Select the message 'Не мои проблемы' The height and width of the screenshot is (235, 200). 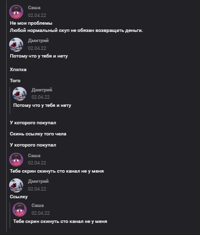click(x=31, y=23)
